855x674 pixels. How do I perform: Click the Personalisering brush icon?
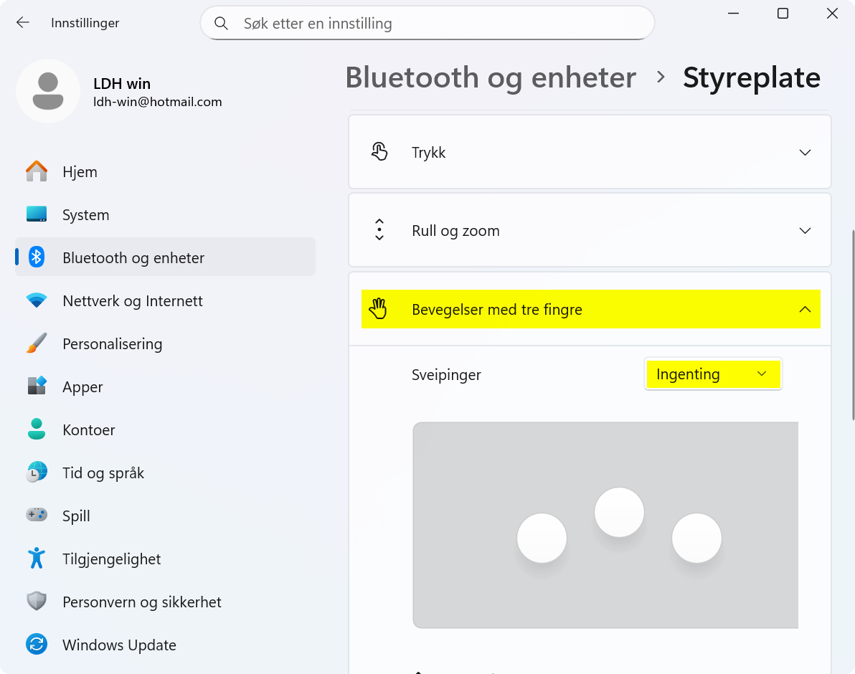[x=36, y=343]
